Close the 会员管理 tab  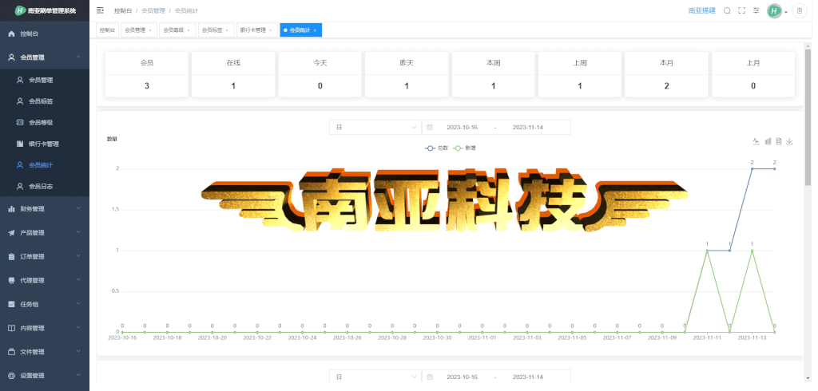(x=150, y=30)
